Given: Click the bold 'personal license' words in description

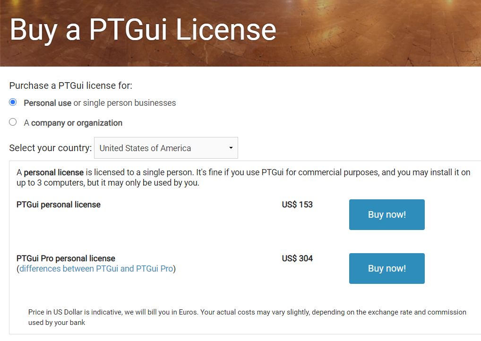Looking at the screenshot, I should (54, 172).
